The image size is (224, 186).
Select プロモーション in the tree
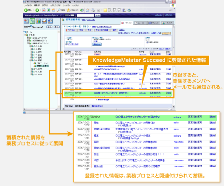43,63
